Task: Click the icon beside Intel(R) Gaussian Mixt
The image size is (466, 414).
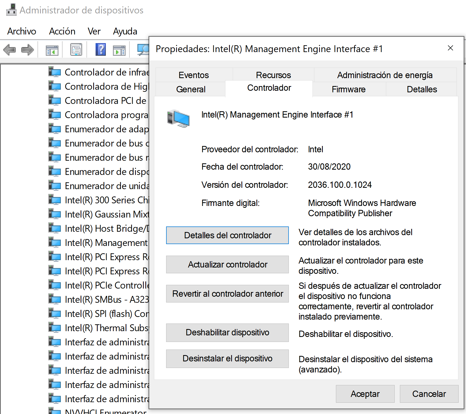Action: pos(55,214)
